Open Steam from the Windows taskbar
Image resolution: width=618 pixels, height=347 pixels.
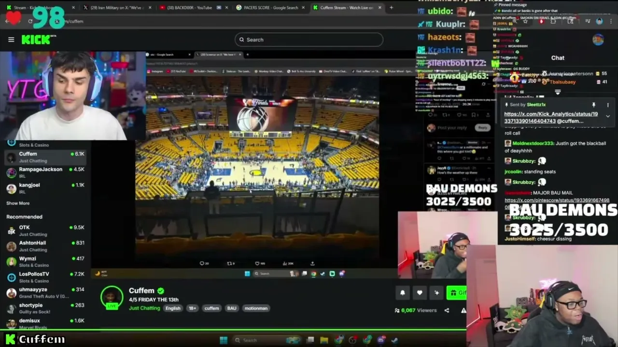(394, 340)
